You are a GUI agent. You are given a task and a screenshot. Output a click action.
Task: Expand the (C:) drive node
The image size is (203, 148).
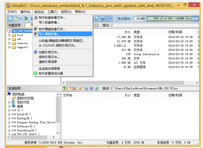[9, 110]
